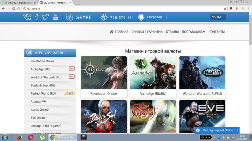The height and width of the screenshot is (141, 252).
Task: Click the hit badge next to ArcheAge
Action: tap(72, 69)
